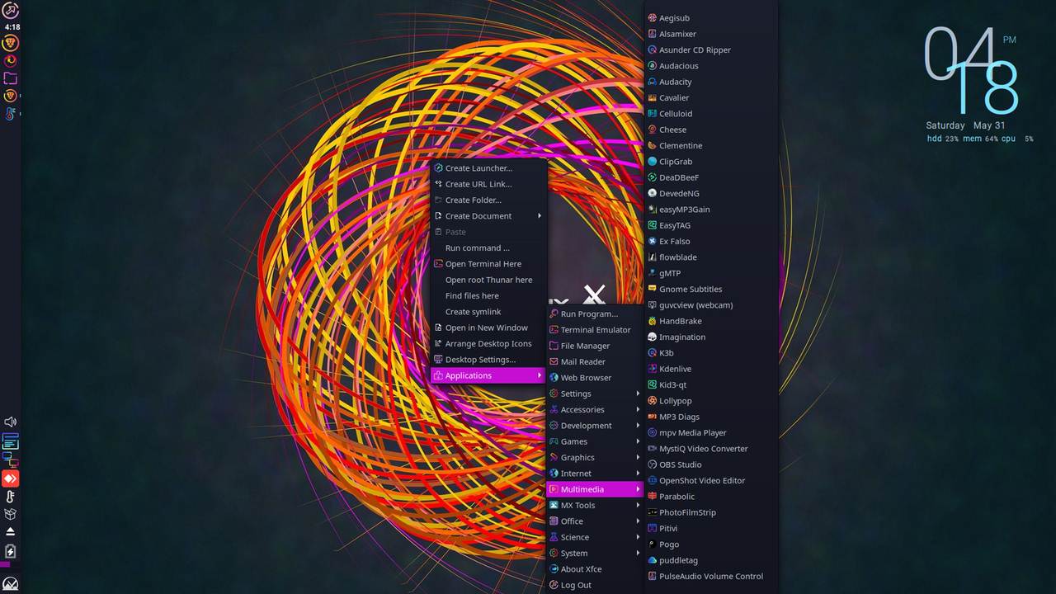Click the eject media icon in panel
The width and height of the screenshot is (1056, 594).
(x=10, y=532)
